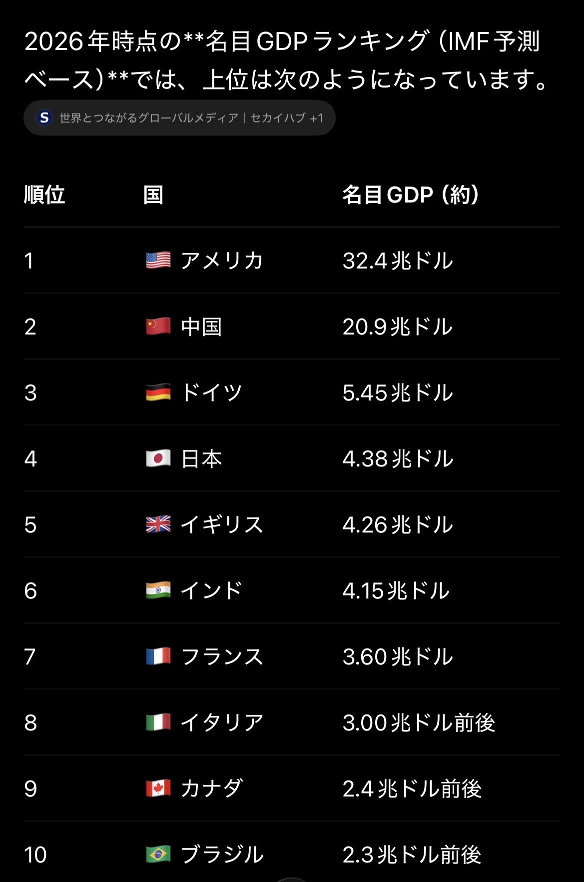The image size is (584, 882).
Task: Click the blue S source icon
Action: (44, 118)
